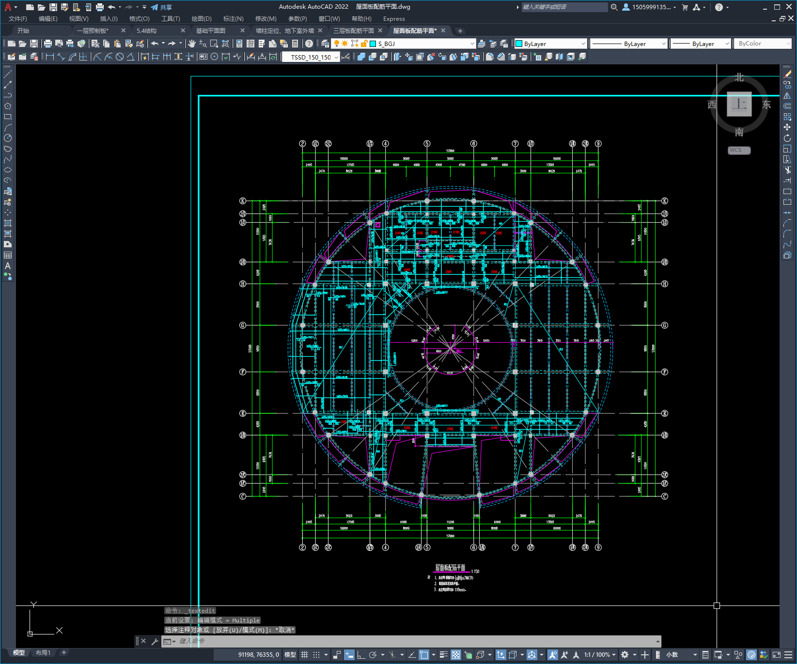Click the new drawing tab plus button
The width and height of the screenshot is (797, 664).
460,30
